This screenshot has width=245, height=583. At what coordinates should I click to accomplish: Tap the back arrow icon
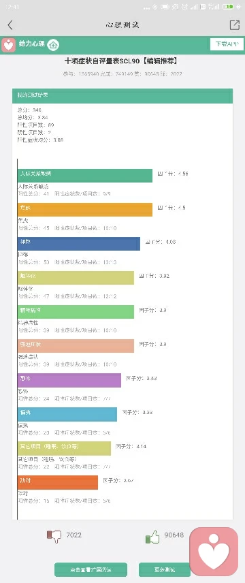click(10, 25)
